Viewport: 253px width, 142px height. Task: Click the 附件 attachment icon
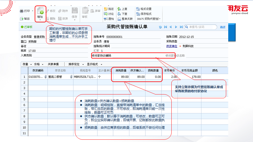(60, 11)
